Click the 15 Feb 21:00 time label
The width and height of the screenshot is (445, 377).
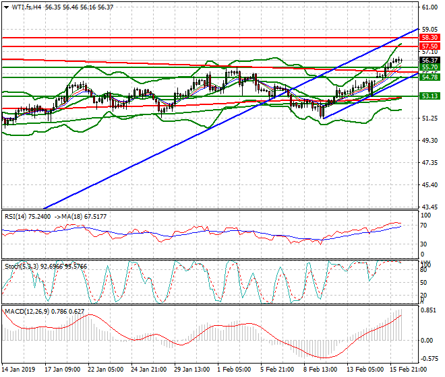coord(409,370)
